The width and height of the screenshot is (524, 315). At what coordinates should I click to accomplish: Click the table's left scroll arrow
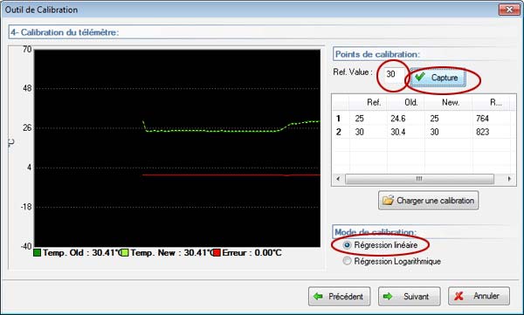pos(338,179)
